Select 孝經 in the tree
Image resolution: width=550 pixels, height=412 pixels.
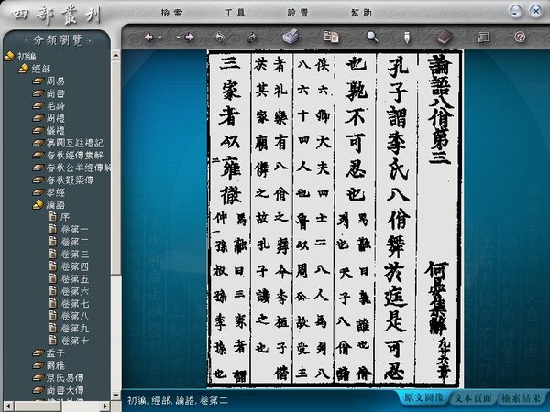(x=56, y=192)
